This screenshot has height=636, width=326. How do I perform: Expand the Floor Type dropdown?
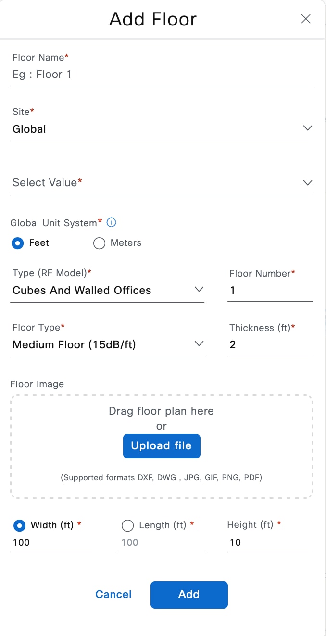(x=107, y=344)
